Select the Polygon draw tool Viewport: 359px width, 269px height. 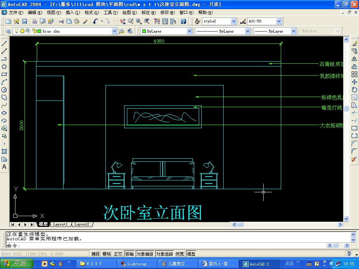(4, 67)
